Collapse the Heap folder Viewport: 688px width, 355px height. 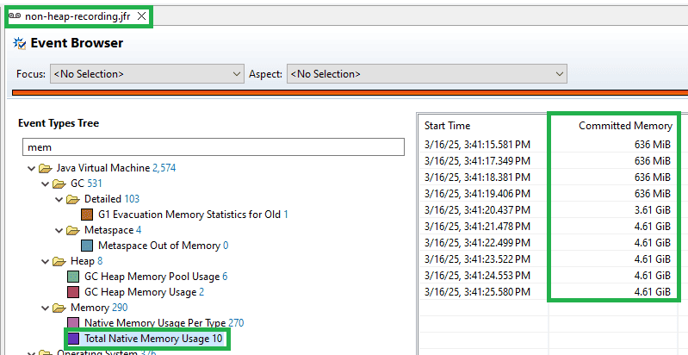tap(46, 261)
